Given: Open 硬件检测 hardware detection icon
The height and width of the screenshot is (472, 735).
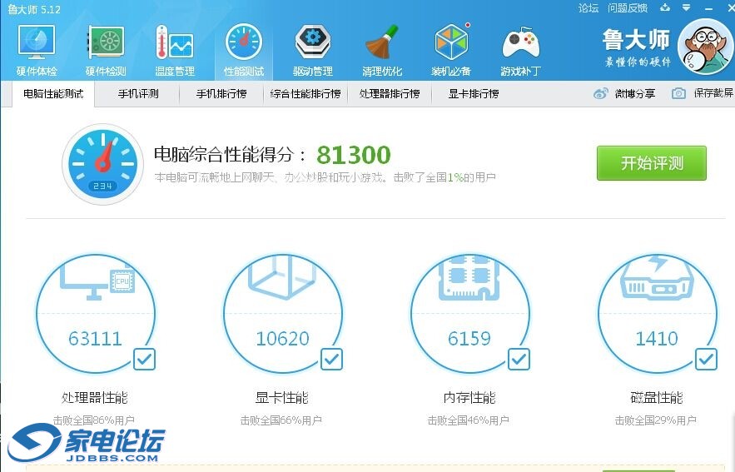Looking at the screenshot, I should [x=106, y=42].
